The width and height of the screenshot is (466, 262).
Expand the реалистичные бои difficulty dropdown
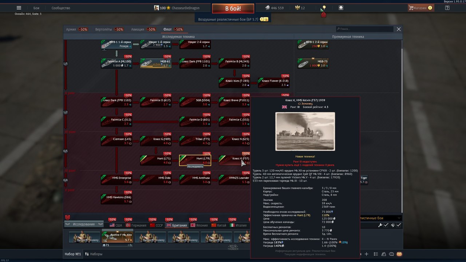coord(381,218)
